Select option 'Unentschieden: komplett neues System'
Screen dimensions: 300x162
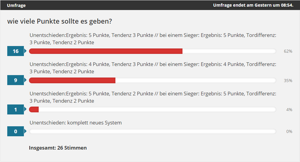[76, 123]
